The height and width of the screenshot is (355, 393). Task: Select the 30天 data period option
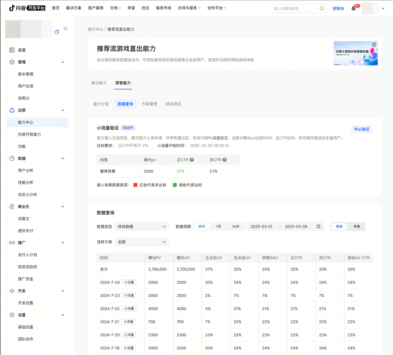236,227
